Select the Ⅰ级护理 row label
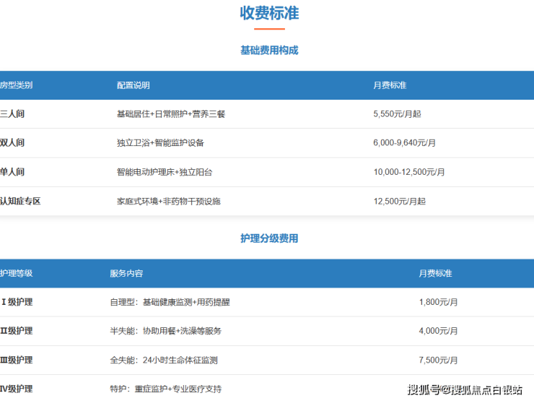This screenshot has width=534, height=401. point(17,302)
